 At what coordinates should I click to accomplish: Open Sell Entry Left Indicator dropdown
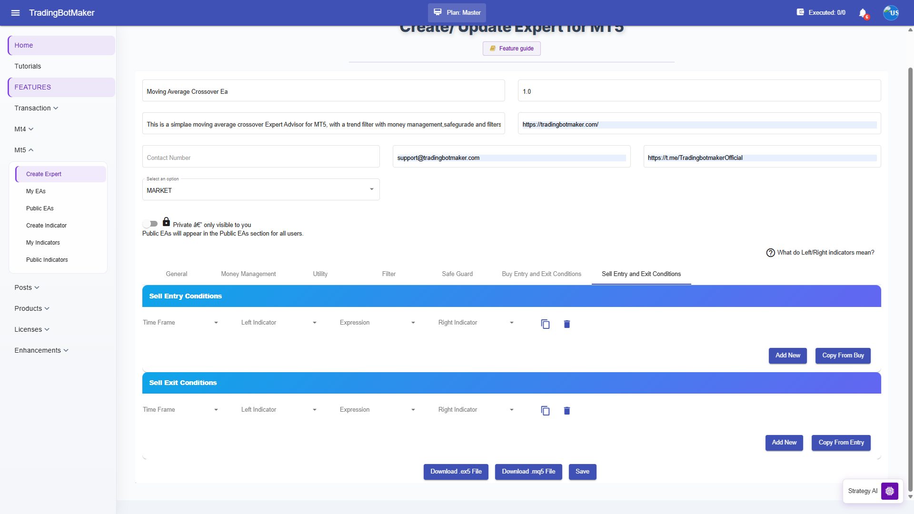click(x=279, y=323)
